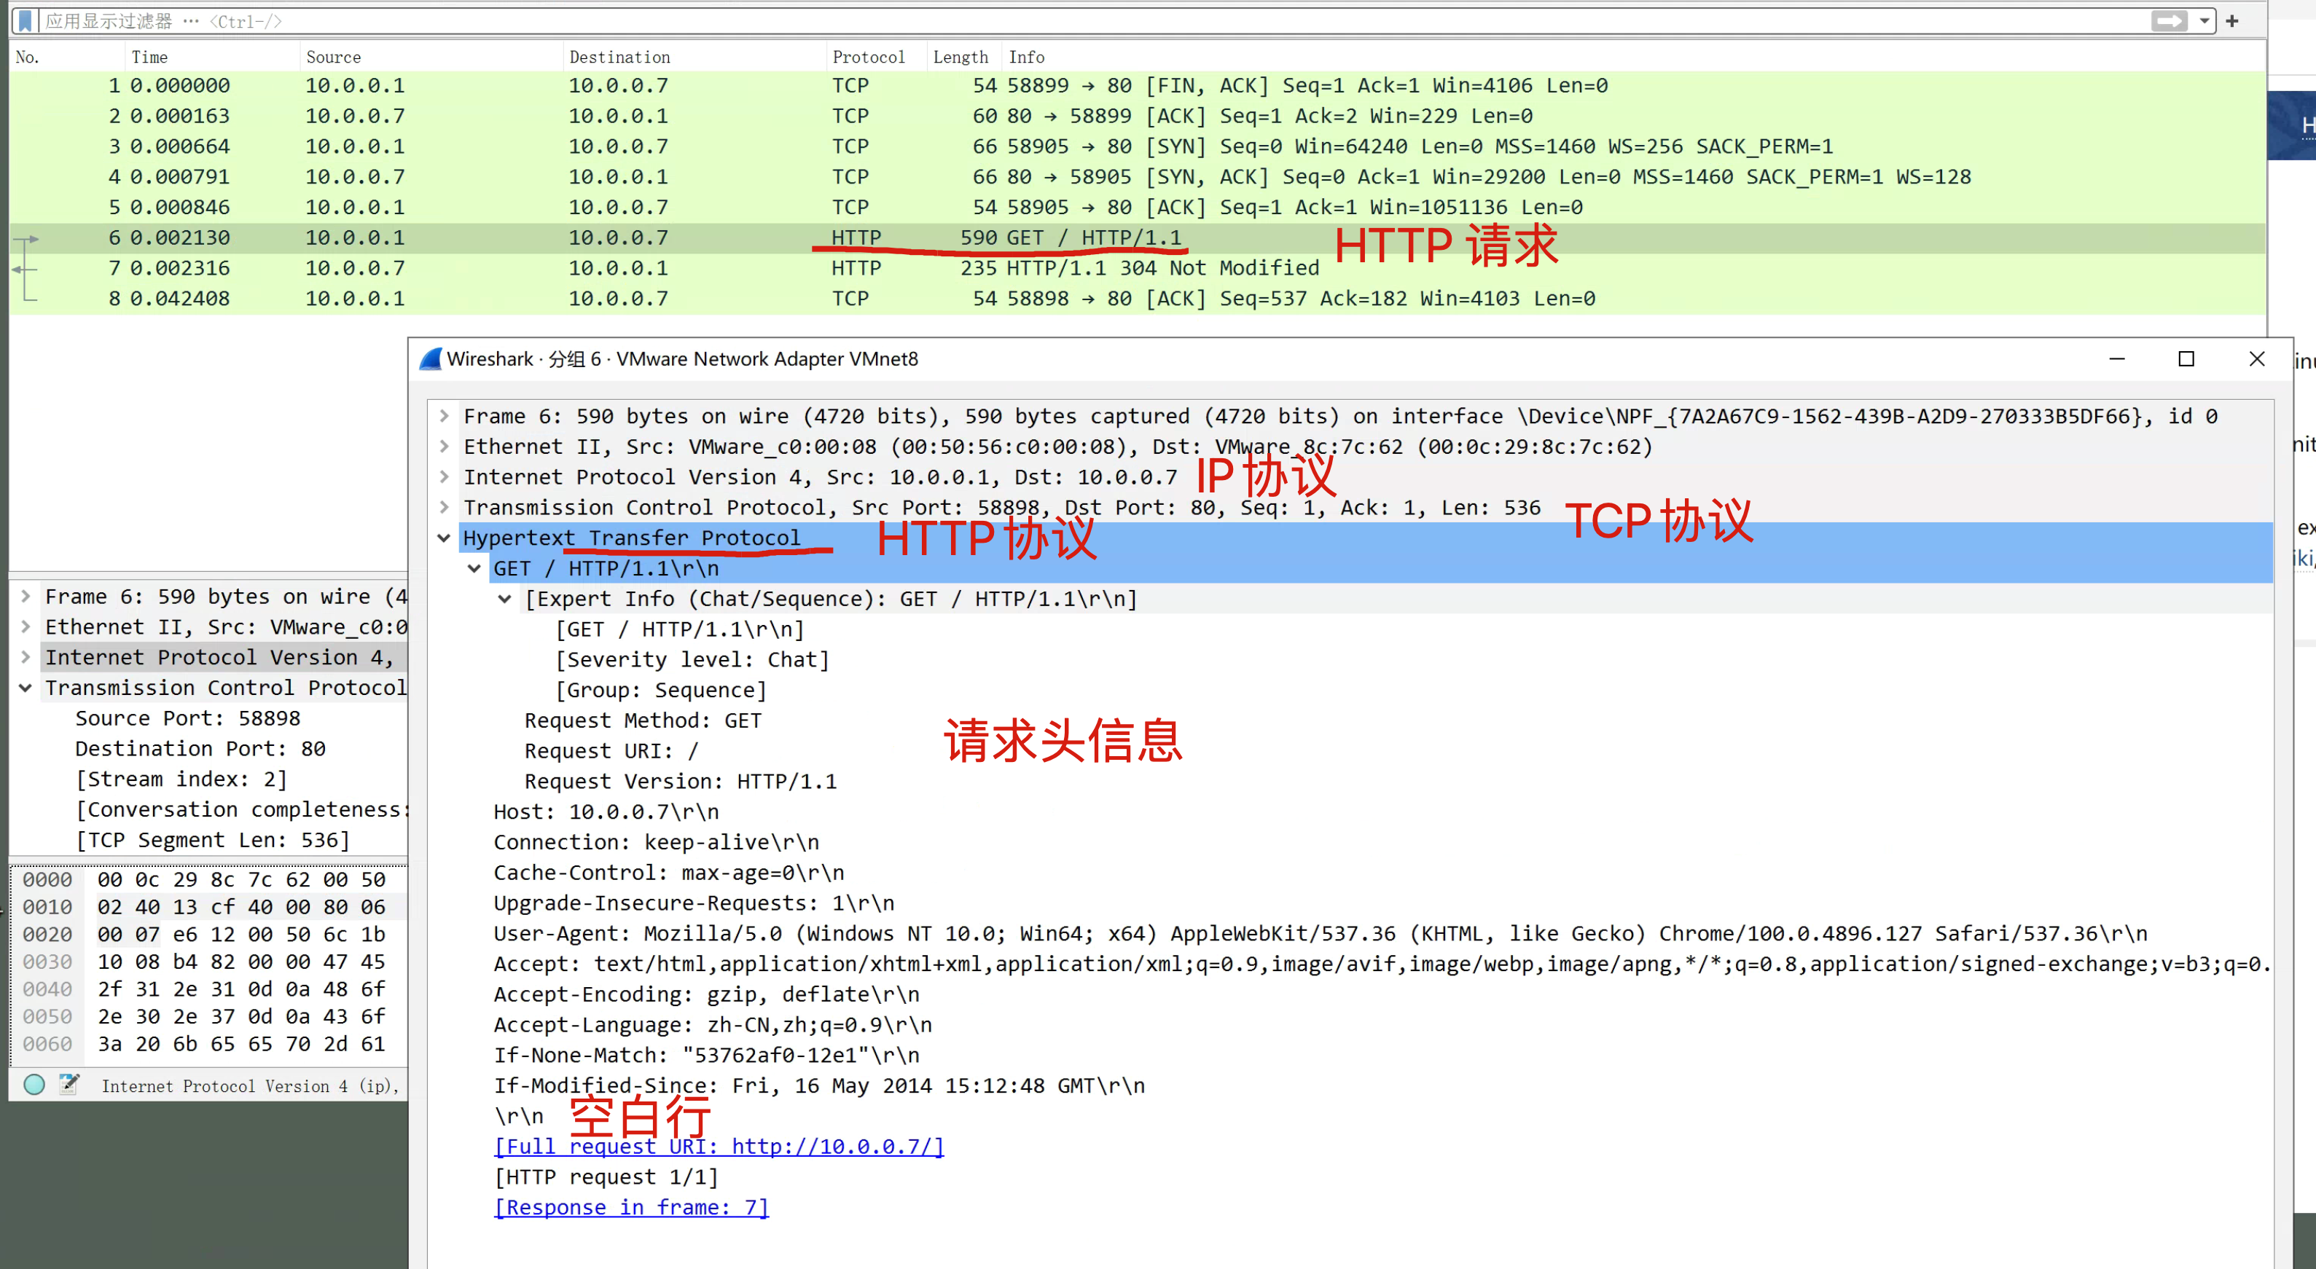This screenshot has height=1269, width=2316.
Task: Open the Full request URI link
Action: point(719,1147)
